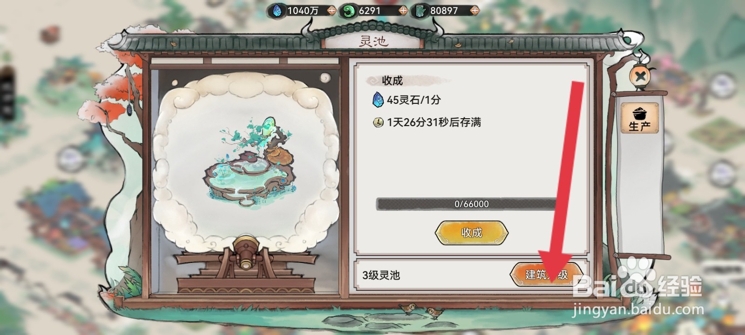Click the 0/66000 storage progress bar
The height and width of the screenshot is (335, 745).
tap(471, 204)
